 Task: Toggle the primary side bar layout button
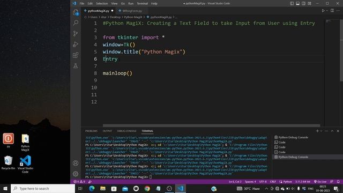click(x=292, y=3)
